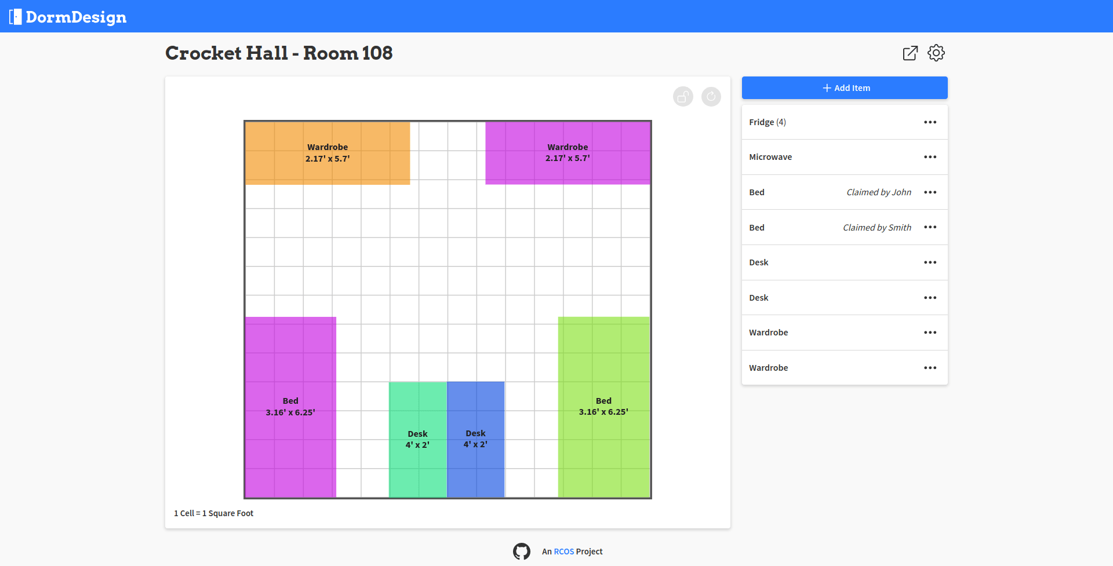Select the green Bed on the floor plan
This screenshot has width=1113, height=566.
pos(603,406)
